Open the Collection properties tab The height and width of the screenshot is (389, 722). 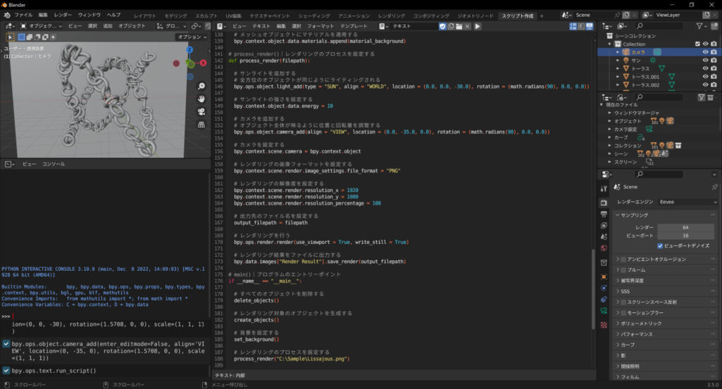click(x=604, y=262)
